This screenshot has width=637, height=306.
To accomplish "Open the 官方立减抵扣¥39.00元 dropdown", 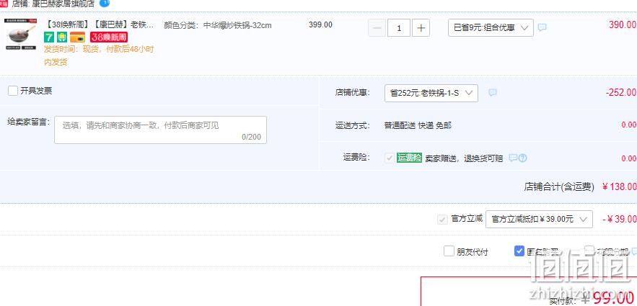I will (x=539, y=220).
